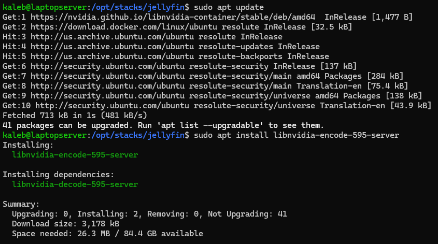Image resolution: width=438 pixels, height=244 pixels.
Task: Click the security universe amd64 Packages URL
Action: [x=107, y=96]
